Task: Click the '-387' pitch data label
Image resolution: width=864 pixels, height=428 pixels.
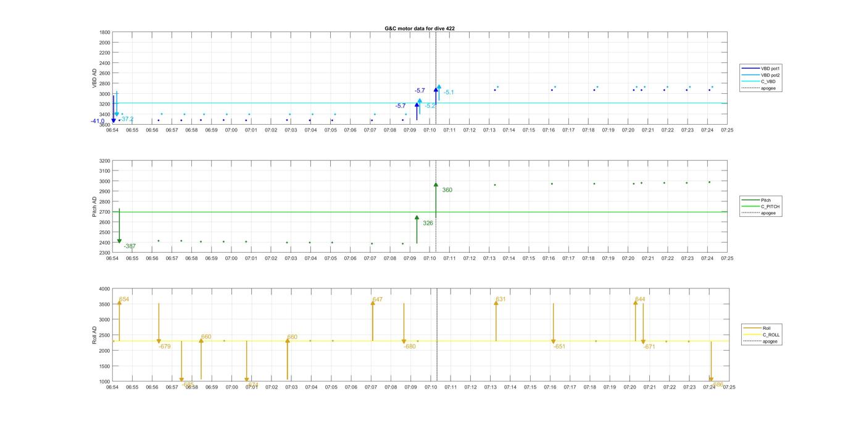Action: tap(130, 246)
